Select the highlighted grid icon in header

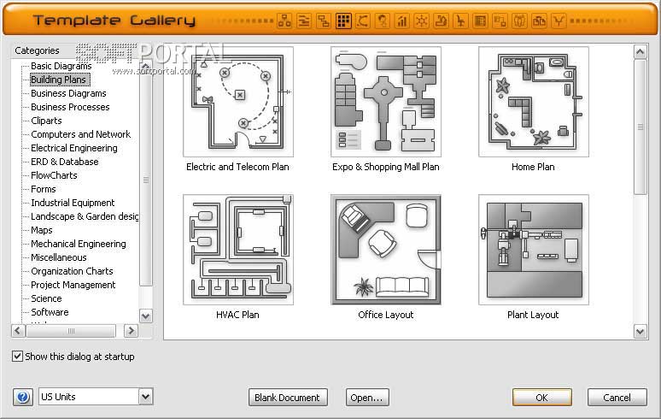click(343, 21)
